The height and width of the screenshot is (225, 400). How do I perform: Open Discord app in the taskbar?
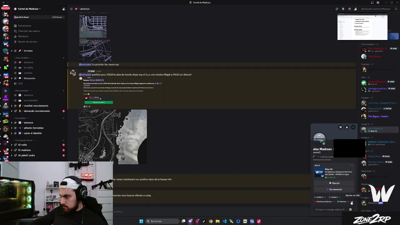click(190, 221)
